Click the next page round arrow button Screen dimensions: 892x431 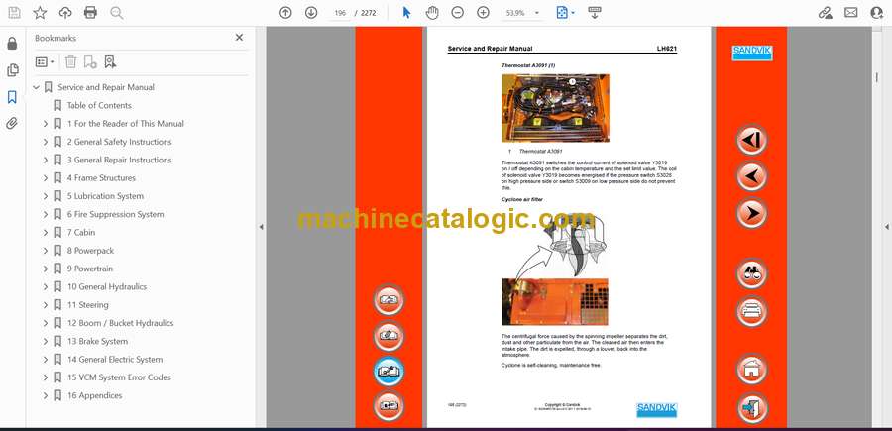pos(751,213)
